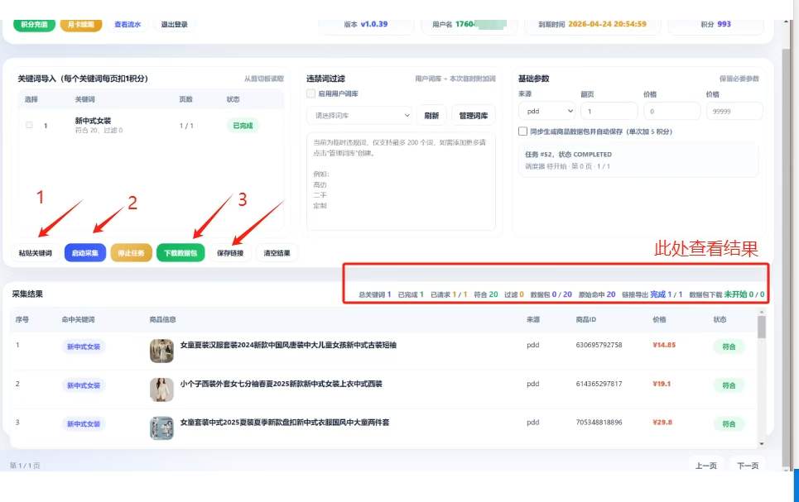The image size is (799, 502).
Task: Open the 请选择词库 dropdown
Action: pos(359,116)
